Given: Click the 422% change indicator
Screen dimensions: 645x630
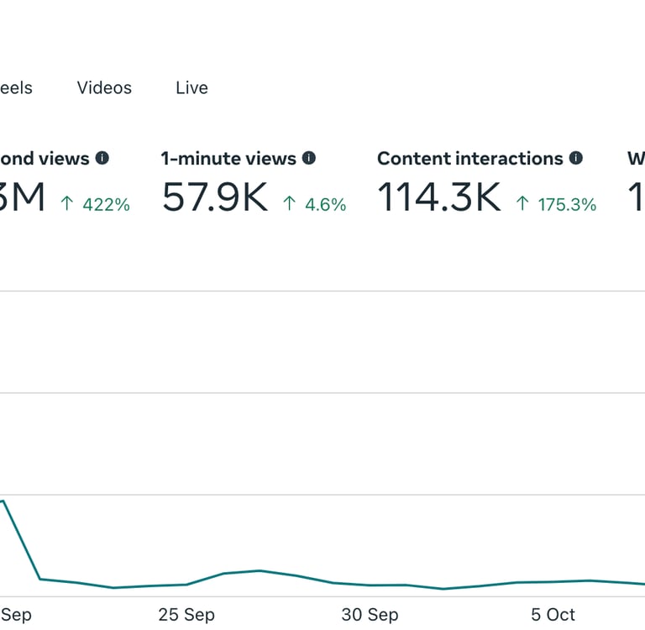Looking at the screenshot, I should (106, 204).
